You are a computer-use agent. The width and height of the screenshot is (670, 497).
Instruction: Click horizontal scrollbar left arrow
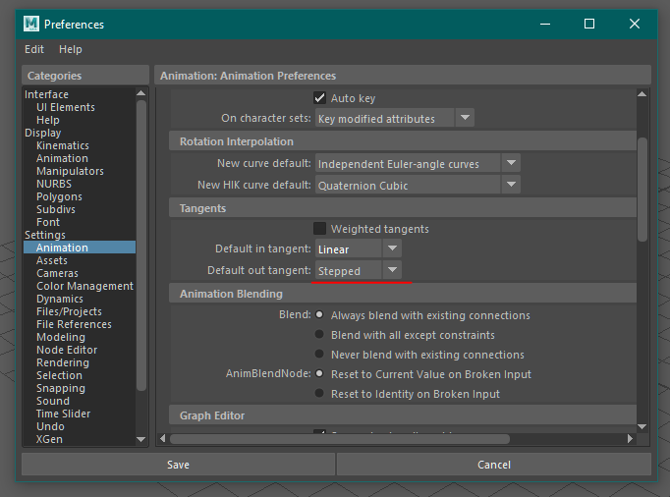pyautogui.click(x=162, y=439)
